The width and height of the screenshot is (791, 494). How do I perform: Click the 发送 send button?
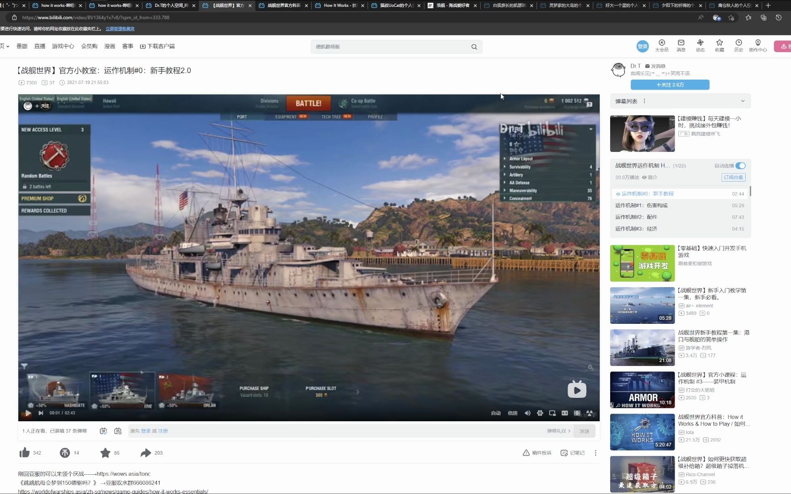coord(585,431)
